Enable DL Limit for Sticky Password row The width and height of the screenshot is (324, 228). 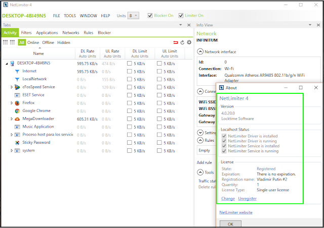click(130, 143)
